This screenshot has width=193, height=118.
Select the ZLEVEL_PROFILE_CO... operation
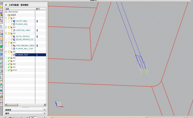tap(25, 40)
